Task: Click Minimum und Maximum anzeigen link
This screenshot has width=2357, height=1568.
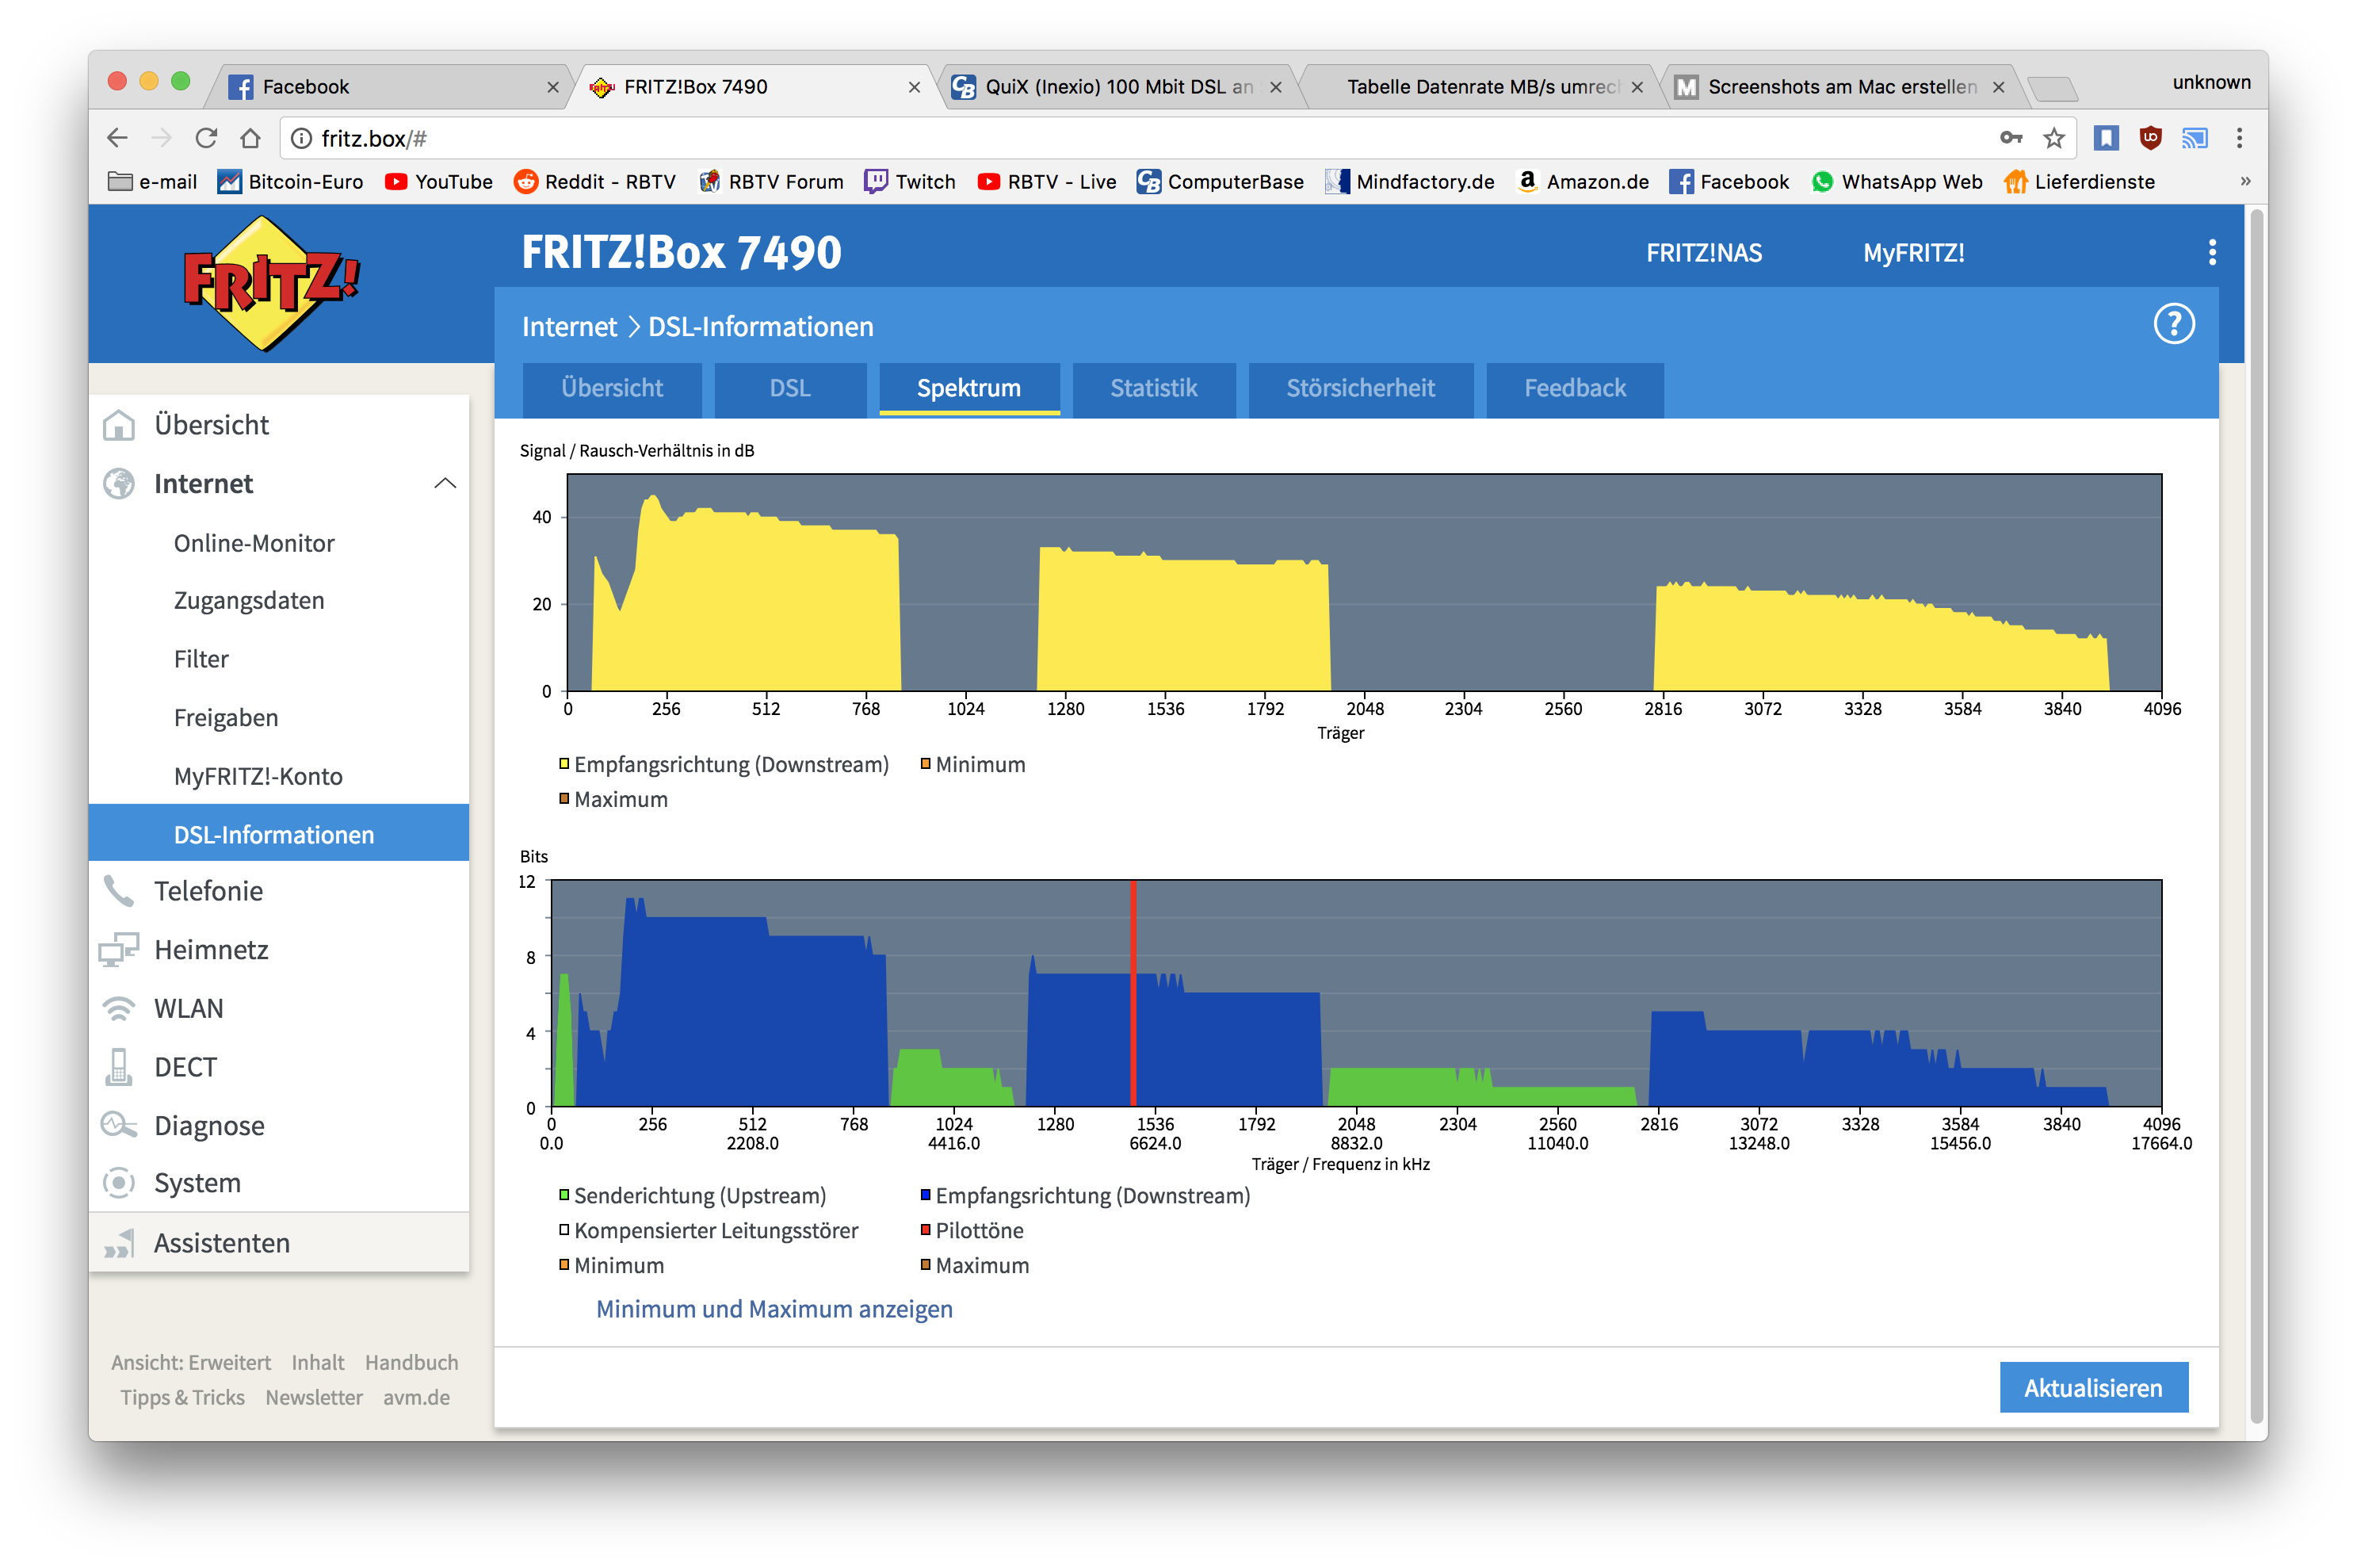Action: pyautogui.click(x=774, y=1309)
